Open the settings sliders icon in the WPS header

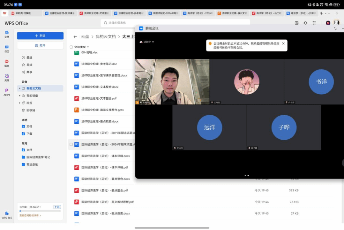(x=314, y=23)
